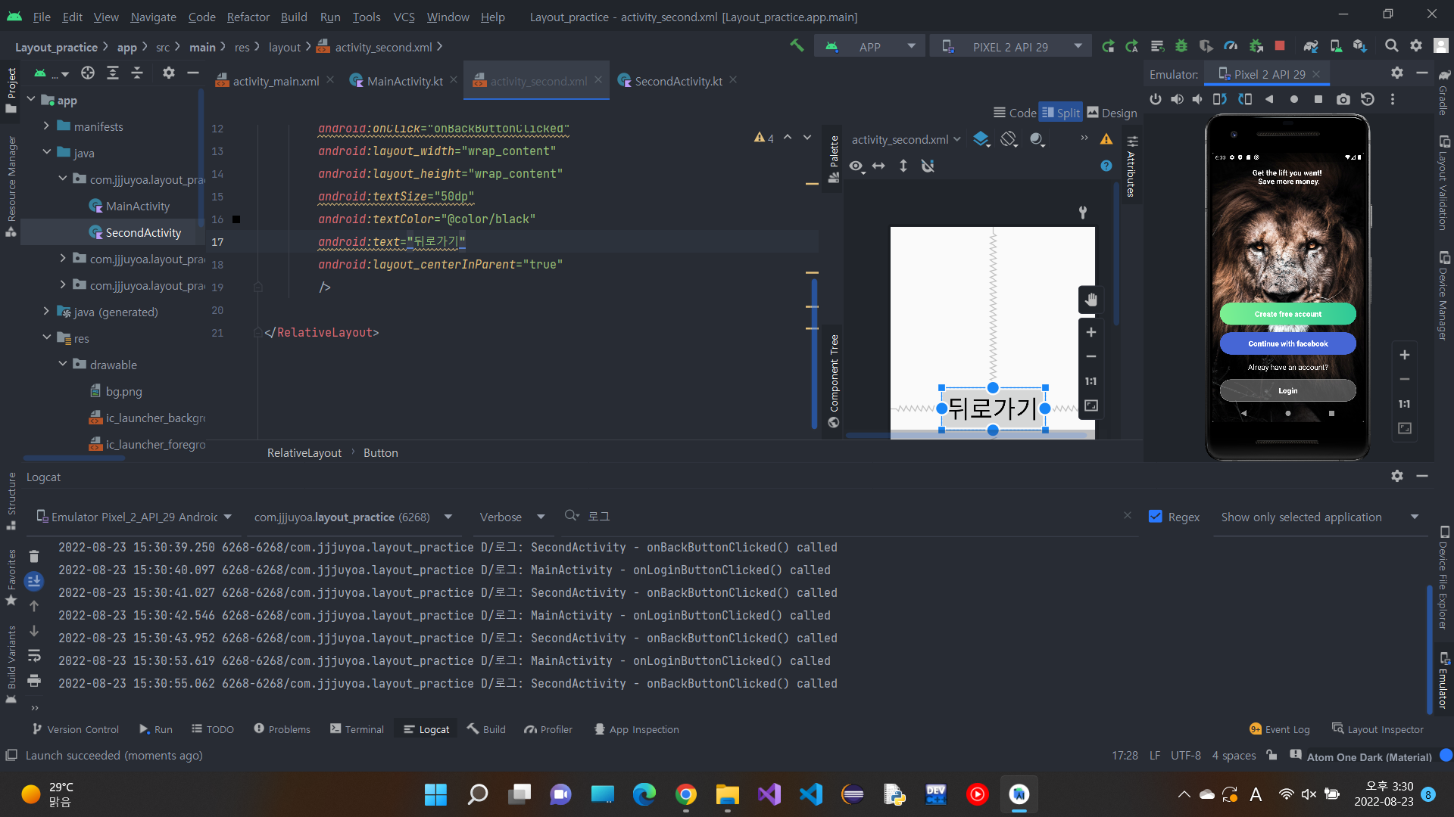The width and height of the screenshot is (1454, 817).
Task: Click the orientation for preview icon
Action: [x=1009, y=139]
